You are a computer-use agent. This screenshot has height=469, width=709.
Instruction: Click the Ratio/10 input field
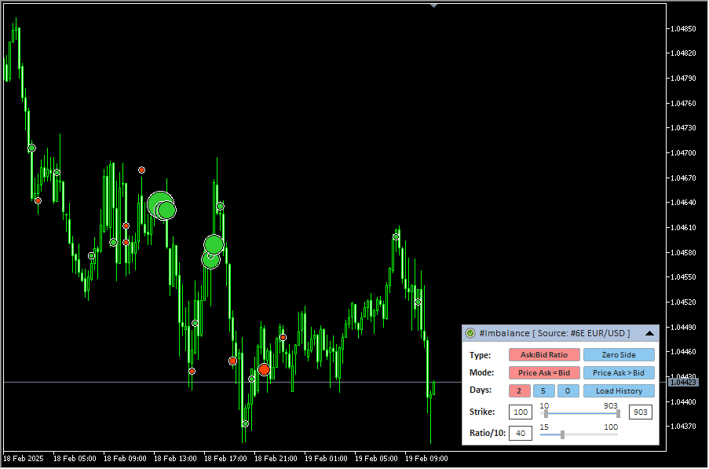520,433
